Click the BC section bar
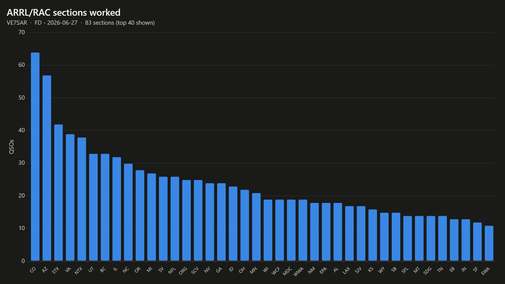This screenshot has width=505, height=284. point(105,207)
